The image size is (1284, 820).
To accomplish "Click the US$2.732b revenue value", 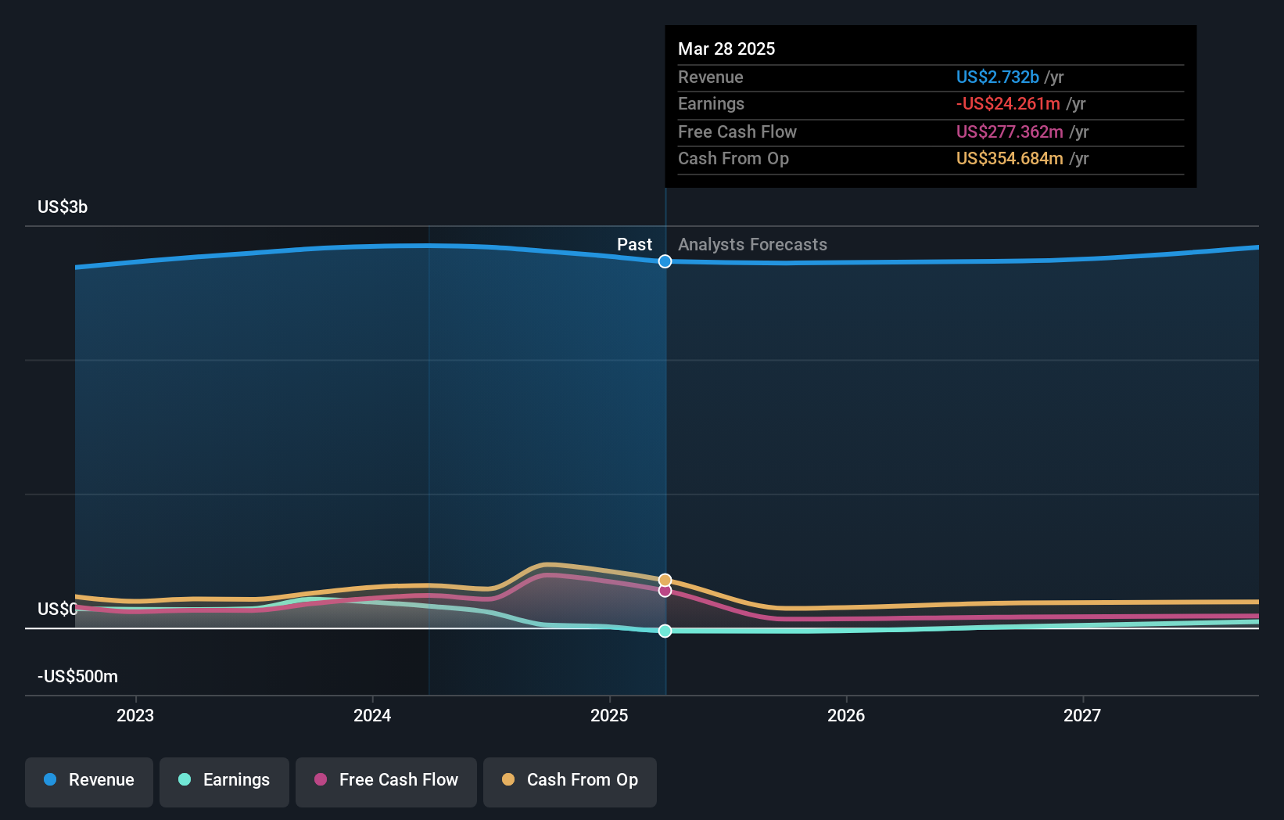I will pyautogui.click(x=997, y=77).
